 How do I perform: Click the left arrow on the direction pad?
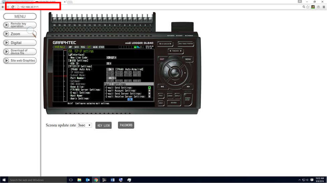click(x=165, y=73)
